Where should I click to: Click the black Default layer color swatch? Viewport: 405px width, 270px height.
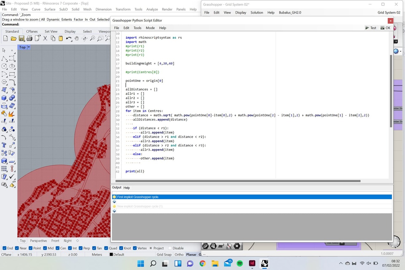111,255
